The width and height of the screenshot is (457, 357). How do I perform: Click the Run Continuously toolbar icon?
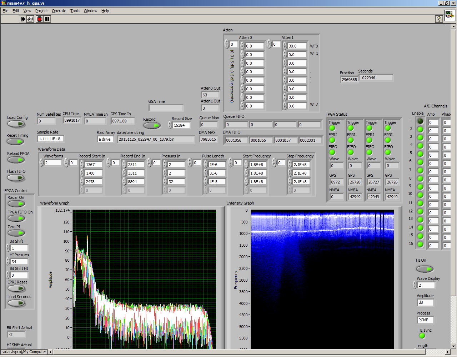click(30, 19)
